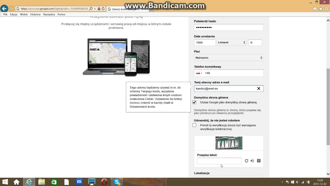
Task: Open the Opera browser taskbar icon
Action: coord(104,182)
